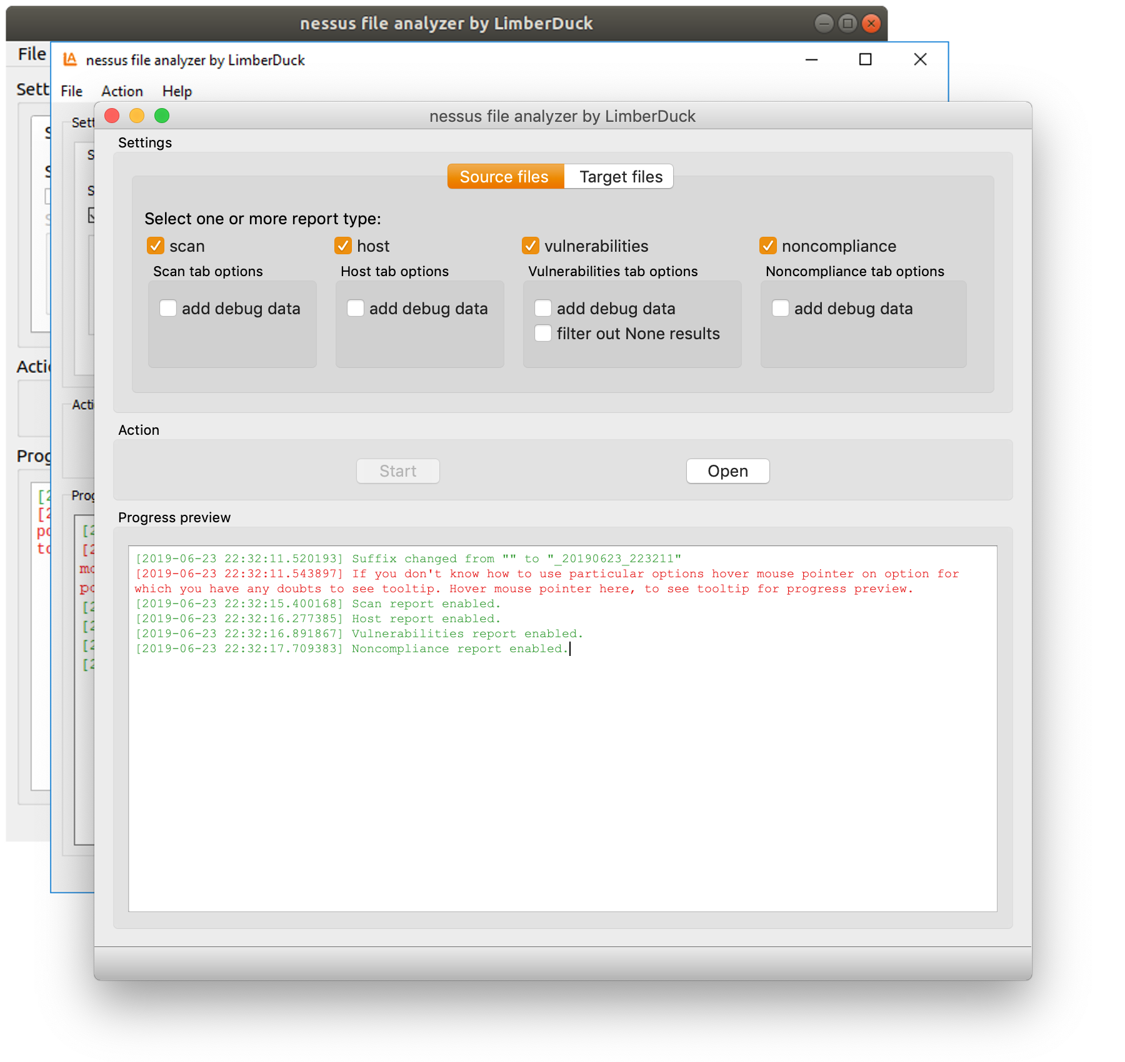
Task: Click the red macOS close button
Action: 112,116
